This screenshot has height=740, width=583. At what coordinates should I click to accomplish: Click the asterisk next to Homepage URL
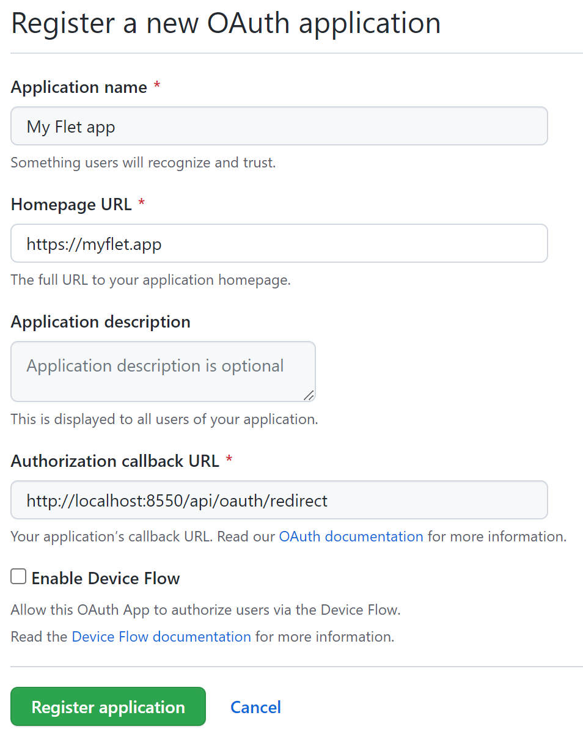click(141, 203)
